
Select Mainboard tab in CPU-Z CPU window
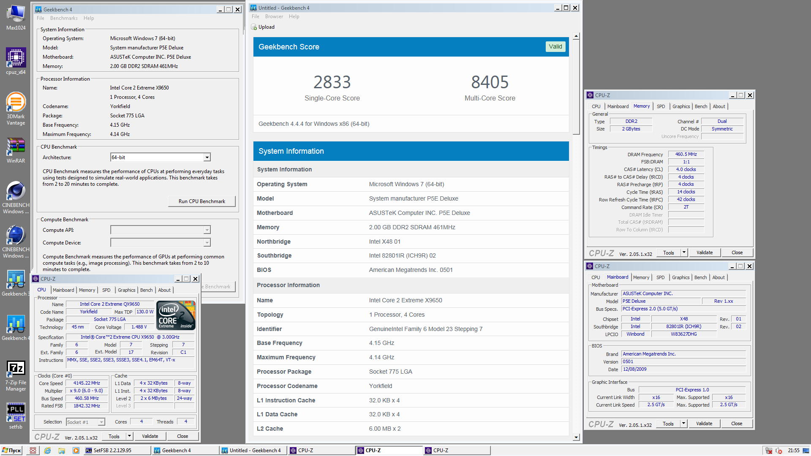click(x=63, y=290)
